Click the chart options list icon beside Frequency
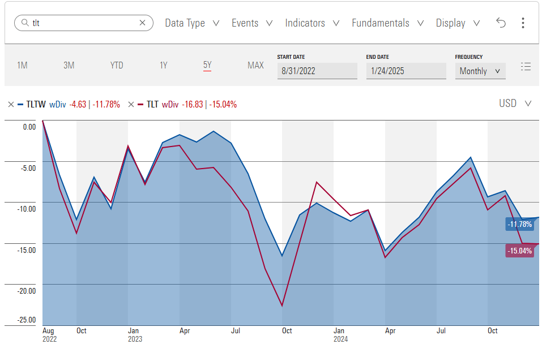The width and height of the screenshot is (542, 344). [526, 66]
